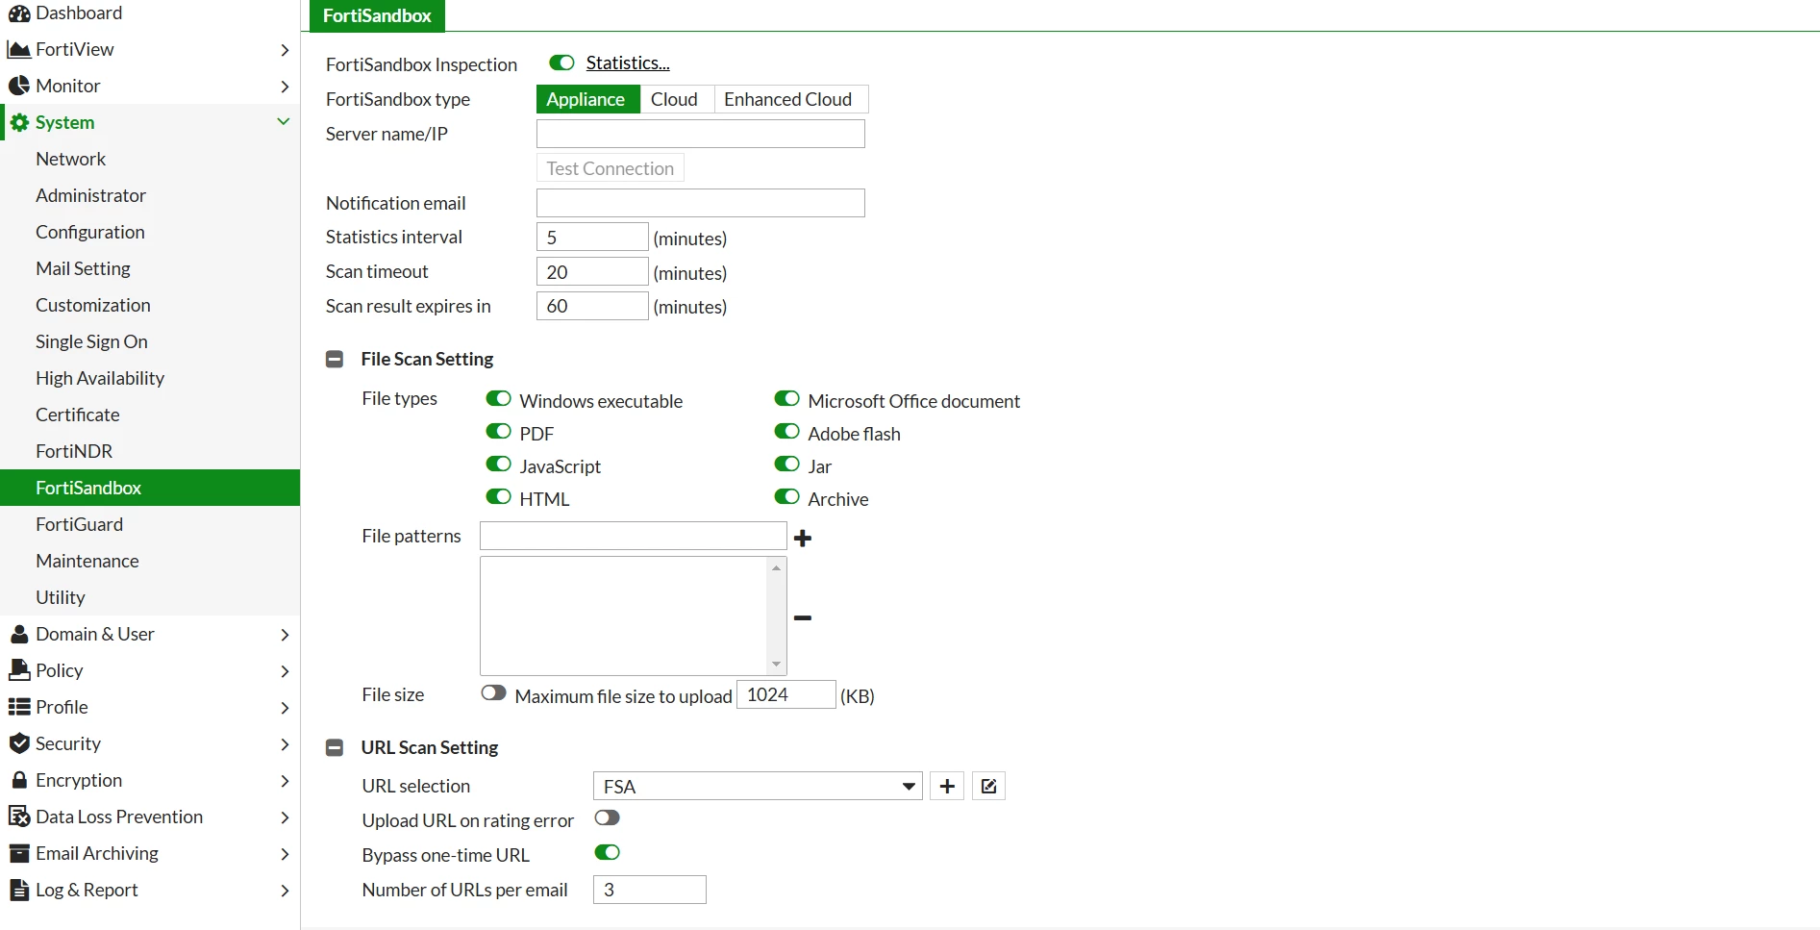Click the Policy document icon
This screenshot has width=1820, height=930.
tap(19, 670)
